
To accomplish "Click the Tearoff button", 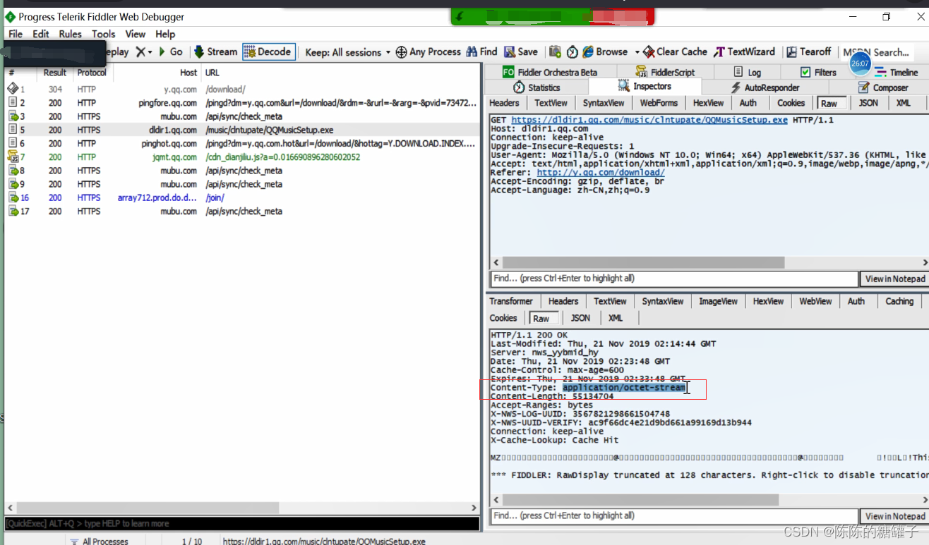I will pyautogui.click(x=809, y=52).
